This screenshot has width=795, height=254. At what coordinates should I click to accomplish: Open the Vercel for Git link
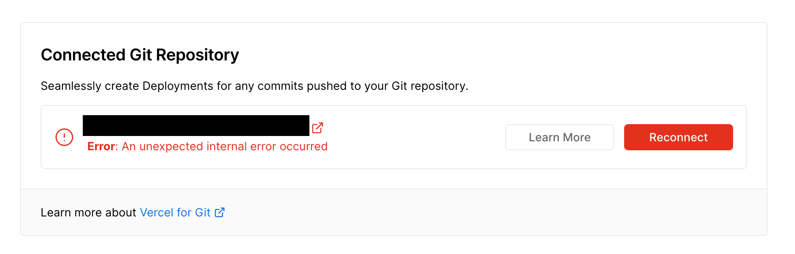[x=176, y=212]
